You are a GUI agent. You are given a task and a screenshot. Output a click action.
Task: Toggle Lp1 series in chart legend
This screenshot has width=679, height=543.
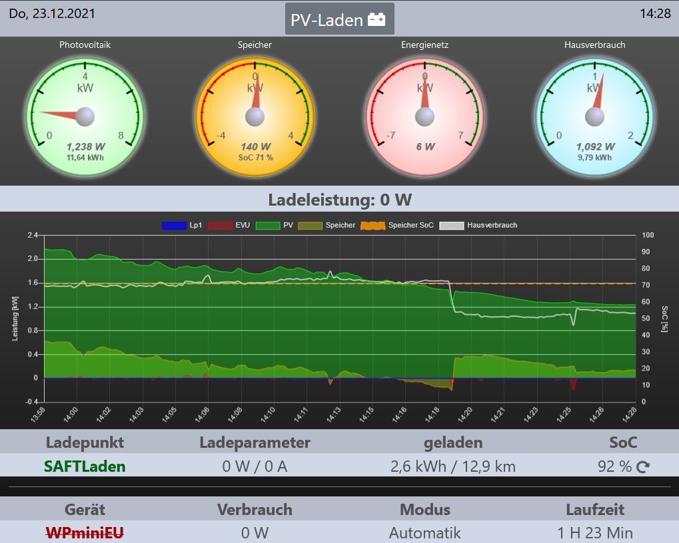[182, 225]
